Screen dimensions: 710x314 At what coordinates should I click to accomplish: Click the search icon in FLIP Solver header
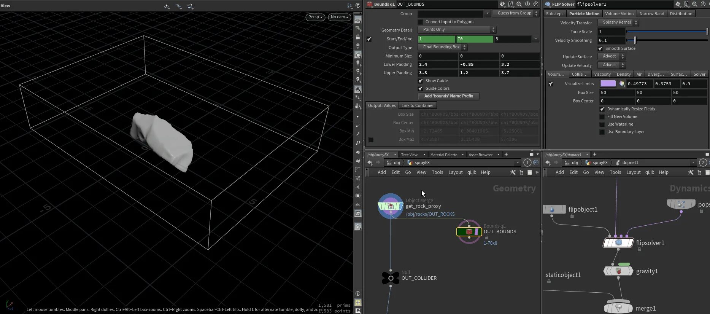coord(694,4)
